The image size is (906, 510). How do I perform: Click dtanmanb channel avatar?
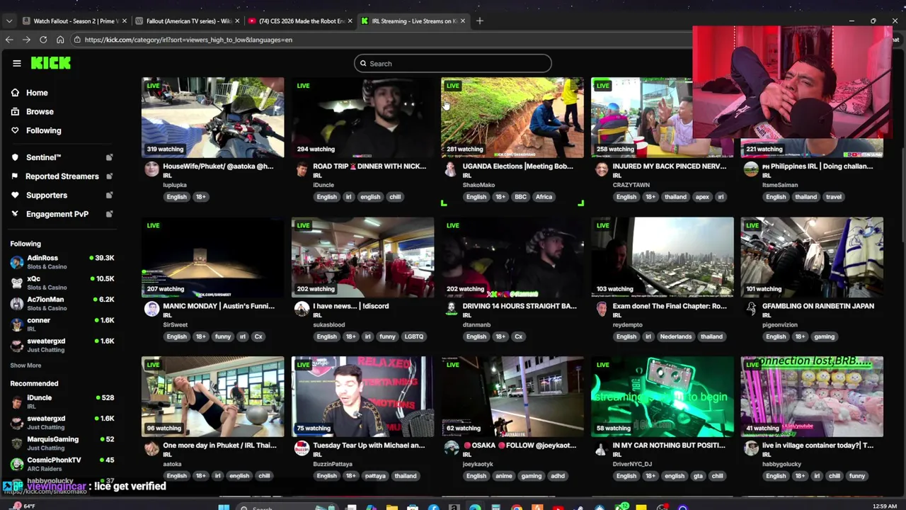pyautogui.click(x=451, y=308)
